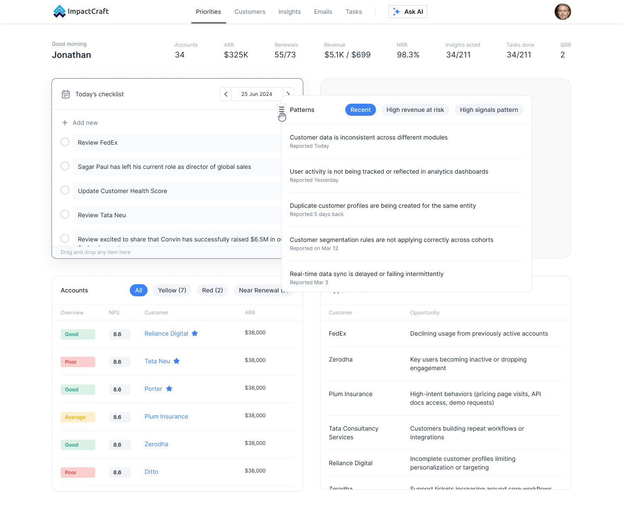Filter accounts by Yellow (7)

tap(172, 290)
